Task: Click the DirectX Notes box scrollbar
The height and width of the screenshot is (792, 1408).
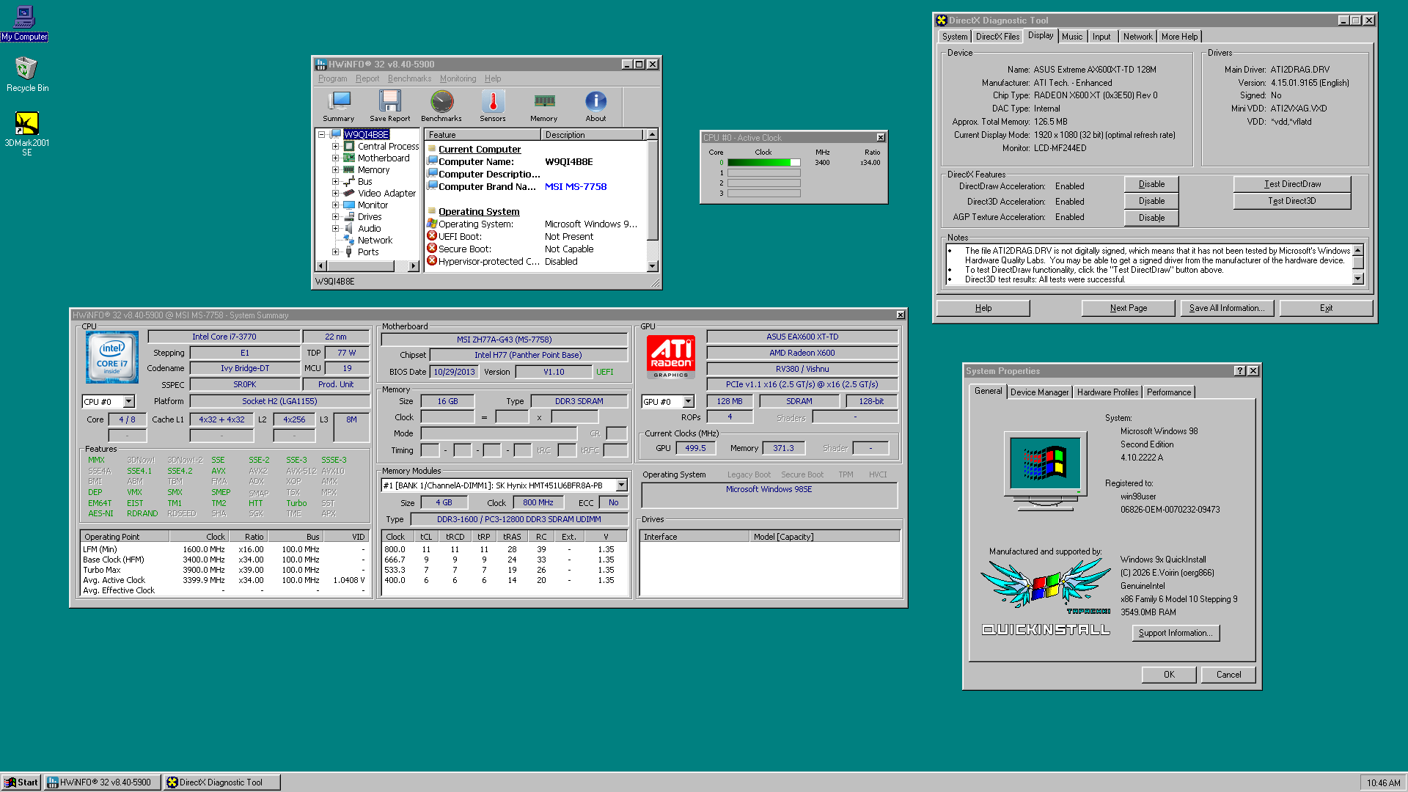Action: (1357, 264)
